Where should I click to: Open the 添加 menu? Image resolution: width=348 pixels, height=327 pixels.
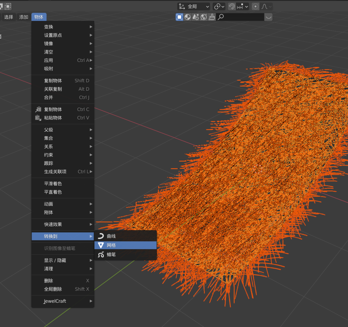click(x=24, y=17)
